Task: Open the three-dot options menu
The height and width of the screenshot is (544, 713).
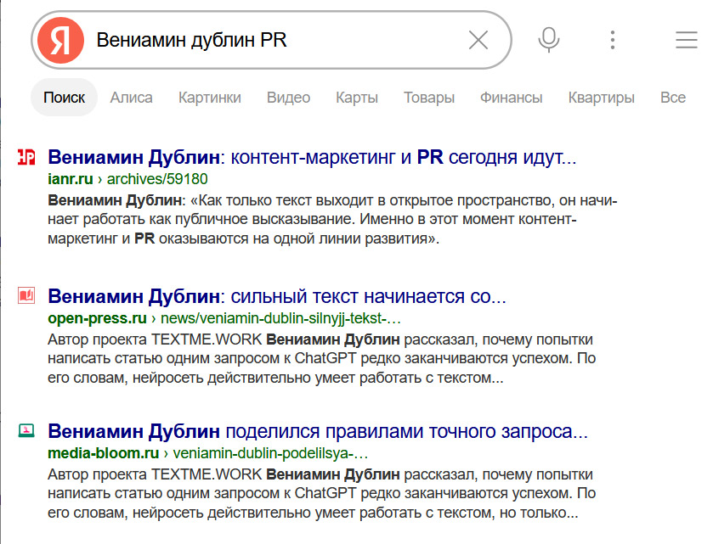Action: (x=612, y=40)
